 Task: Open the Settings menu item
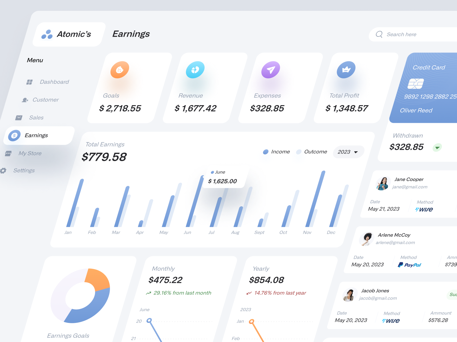click(x=17, y=170)
